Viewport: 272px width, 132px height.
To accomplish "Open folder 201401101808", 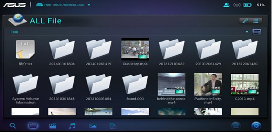I will click(62, 49).
